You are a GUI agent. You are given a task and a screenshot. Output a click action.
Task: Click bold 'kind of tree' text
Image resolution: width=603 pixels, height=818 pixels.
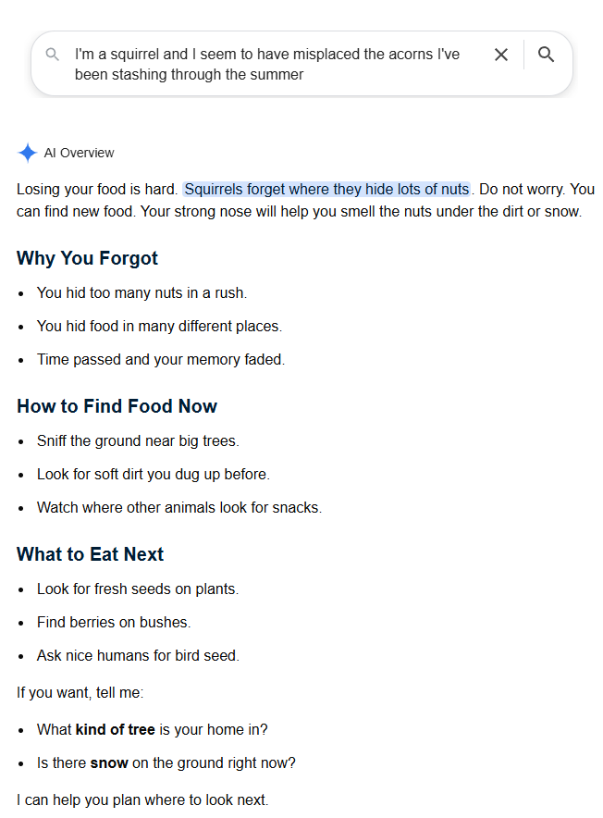click(x=116, y=729)
